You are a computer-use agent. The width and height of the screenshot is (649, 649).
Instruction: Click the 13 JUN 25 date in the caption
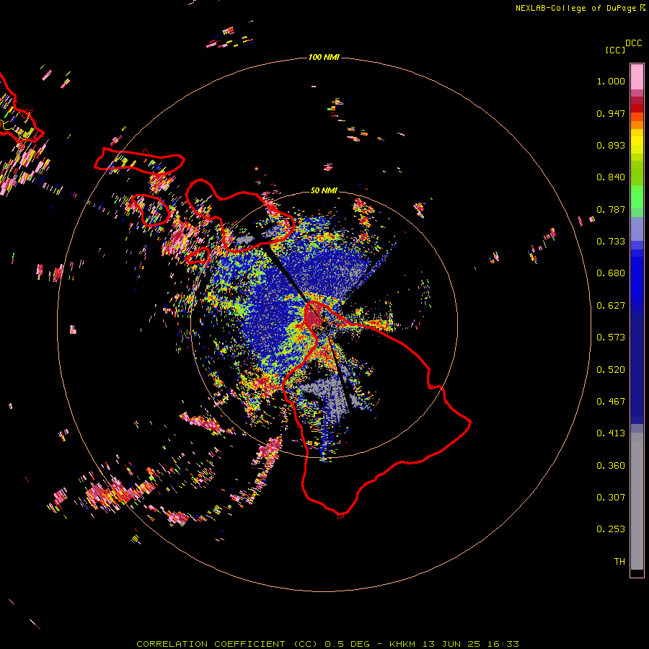click(x=451, y=644)
